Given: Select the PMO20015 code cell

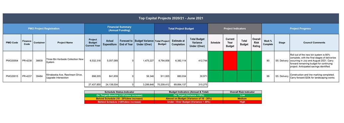Looking at the screenshot, I should (x=12, y=76).
